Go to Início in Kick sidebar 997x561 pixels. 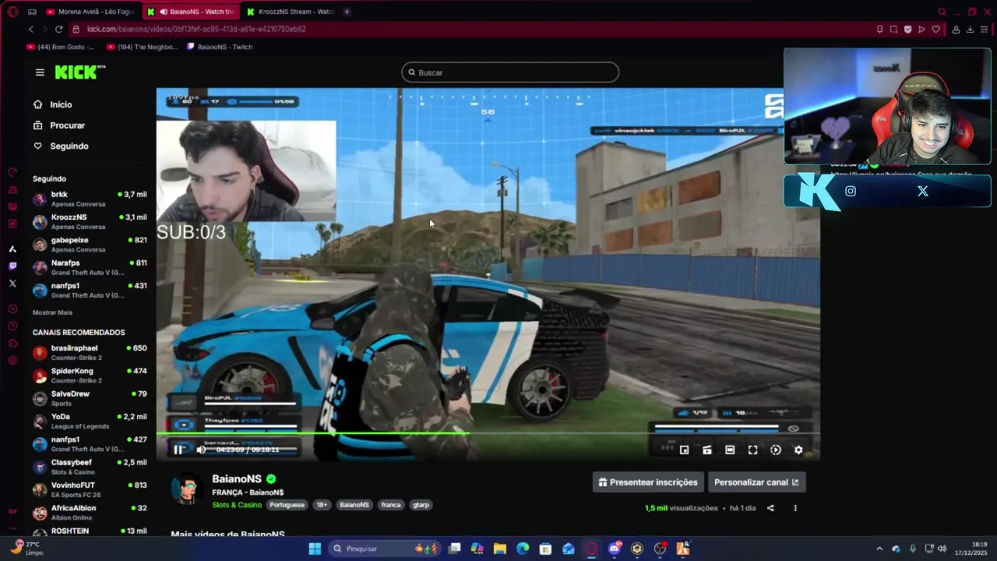pyautogui.click(x=61, y=104)
